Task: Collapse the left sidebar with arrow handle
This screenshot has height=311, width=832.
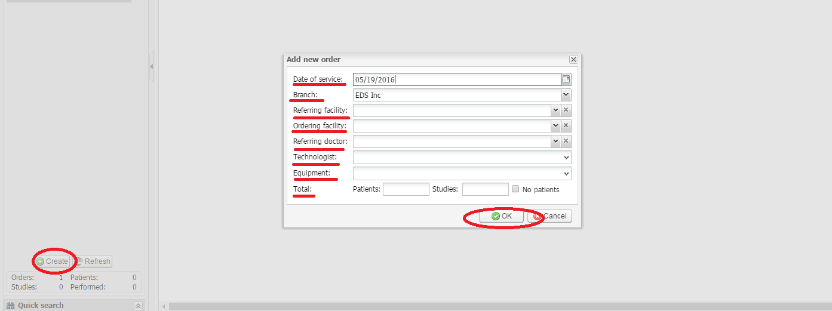Action: pos(152,67)
